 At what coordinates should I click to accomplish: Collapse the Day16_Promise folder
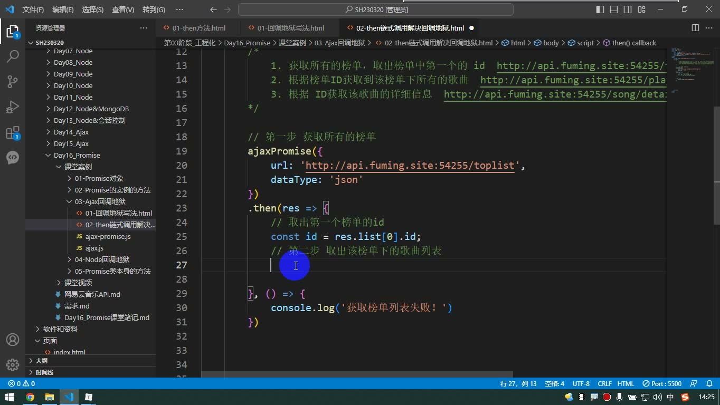tap(91, 155)
